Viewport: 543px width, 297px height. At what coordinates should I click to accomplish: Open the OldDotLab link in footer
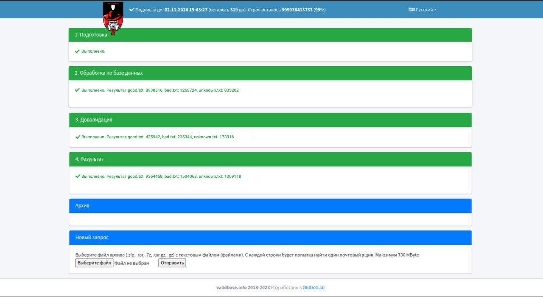point(313,288)
